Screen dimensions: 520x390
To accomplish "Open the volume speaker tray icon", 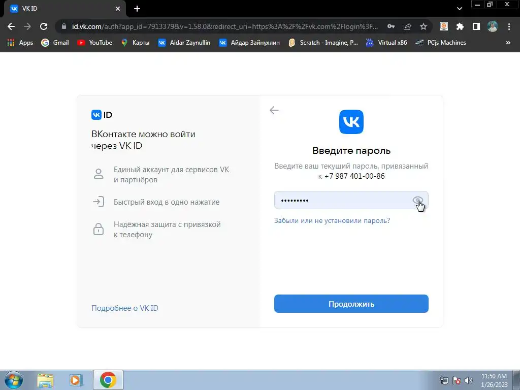I will click(x=468, y=380).
